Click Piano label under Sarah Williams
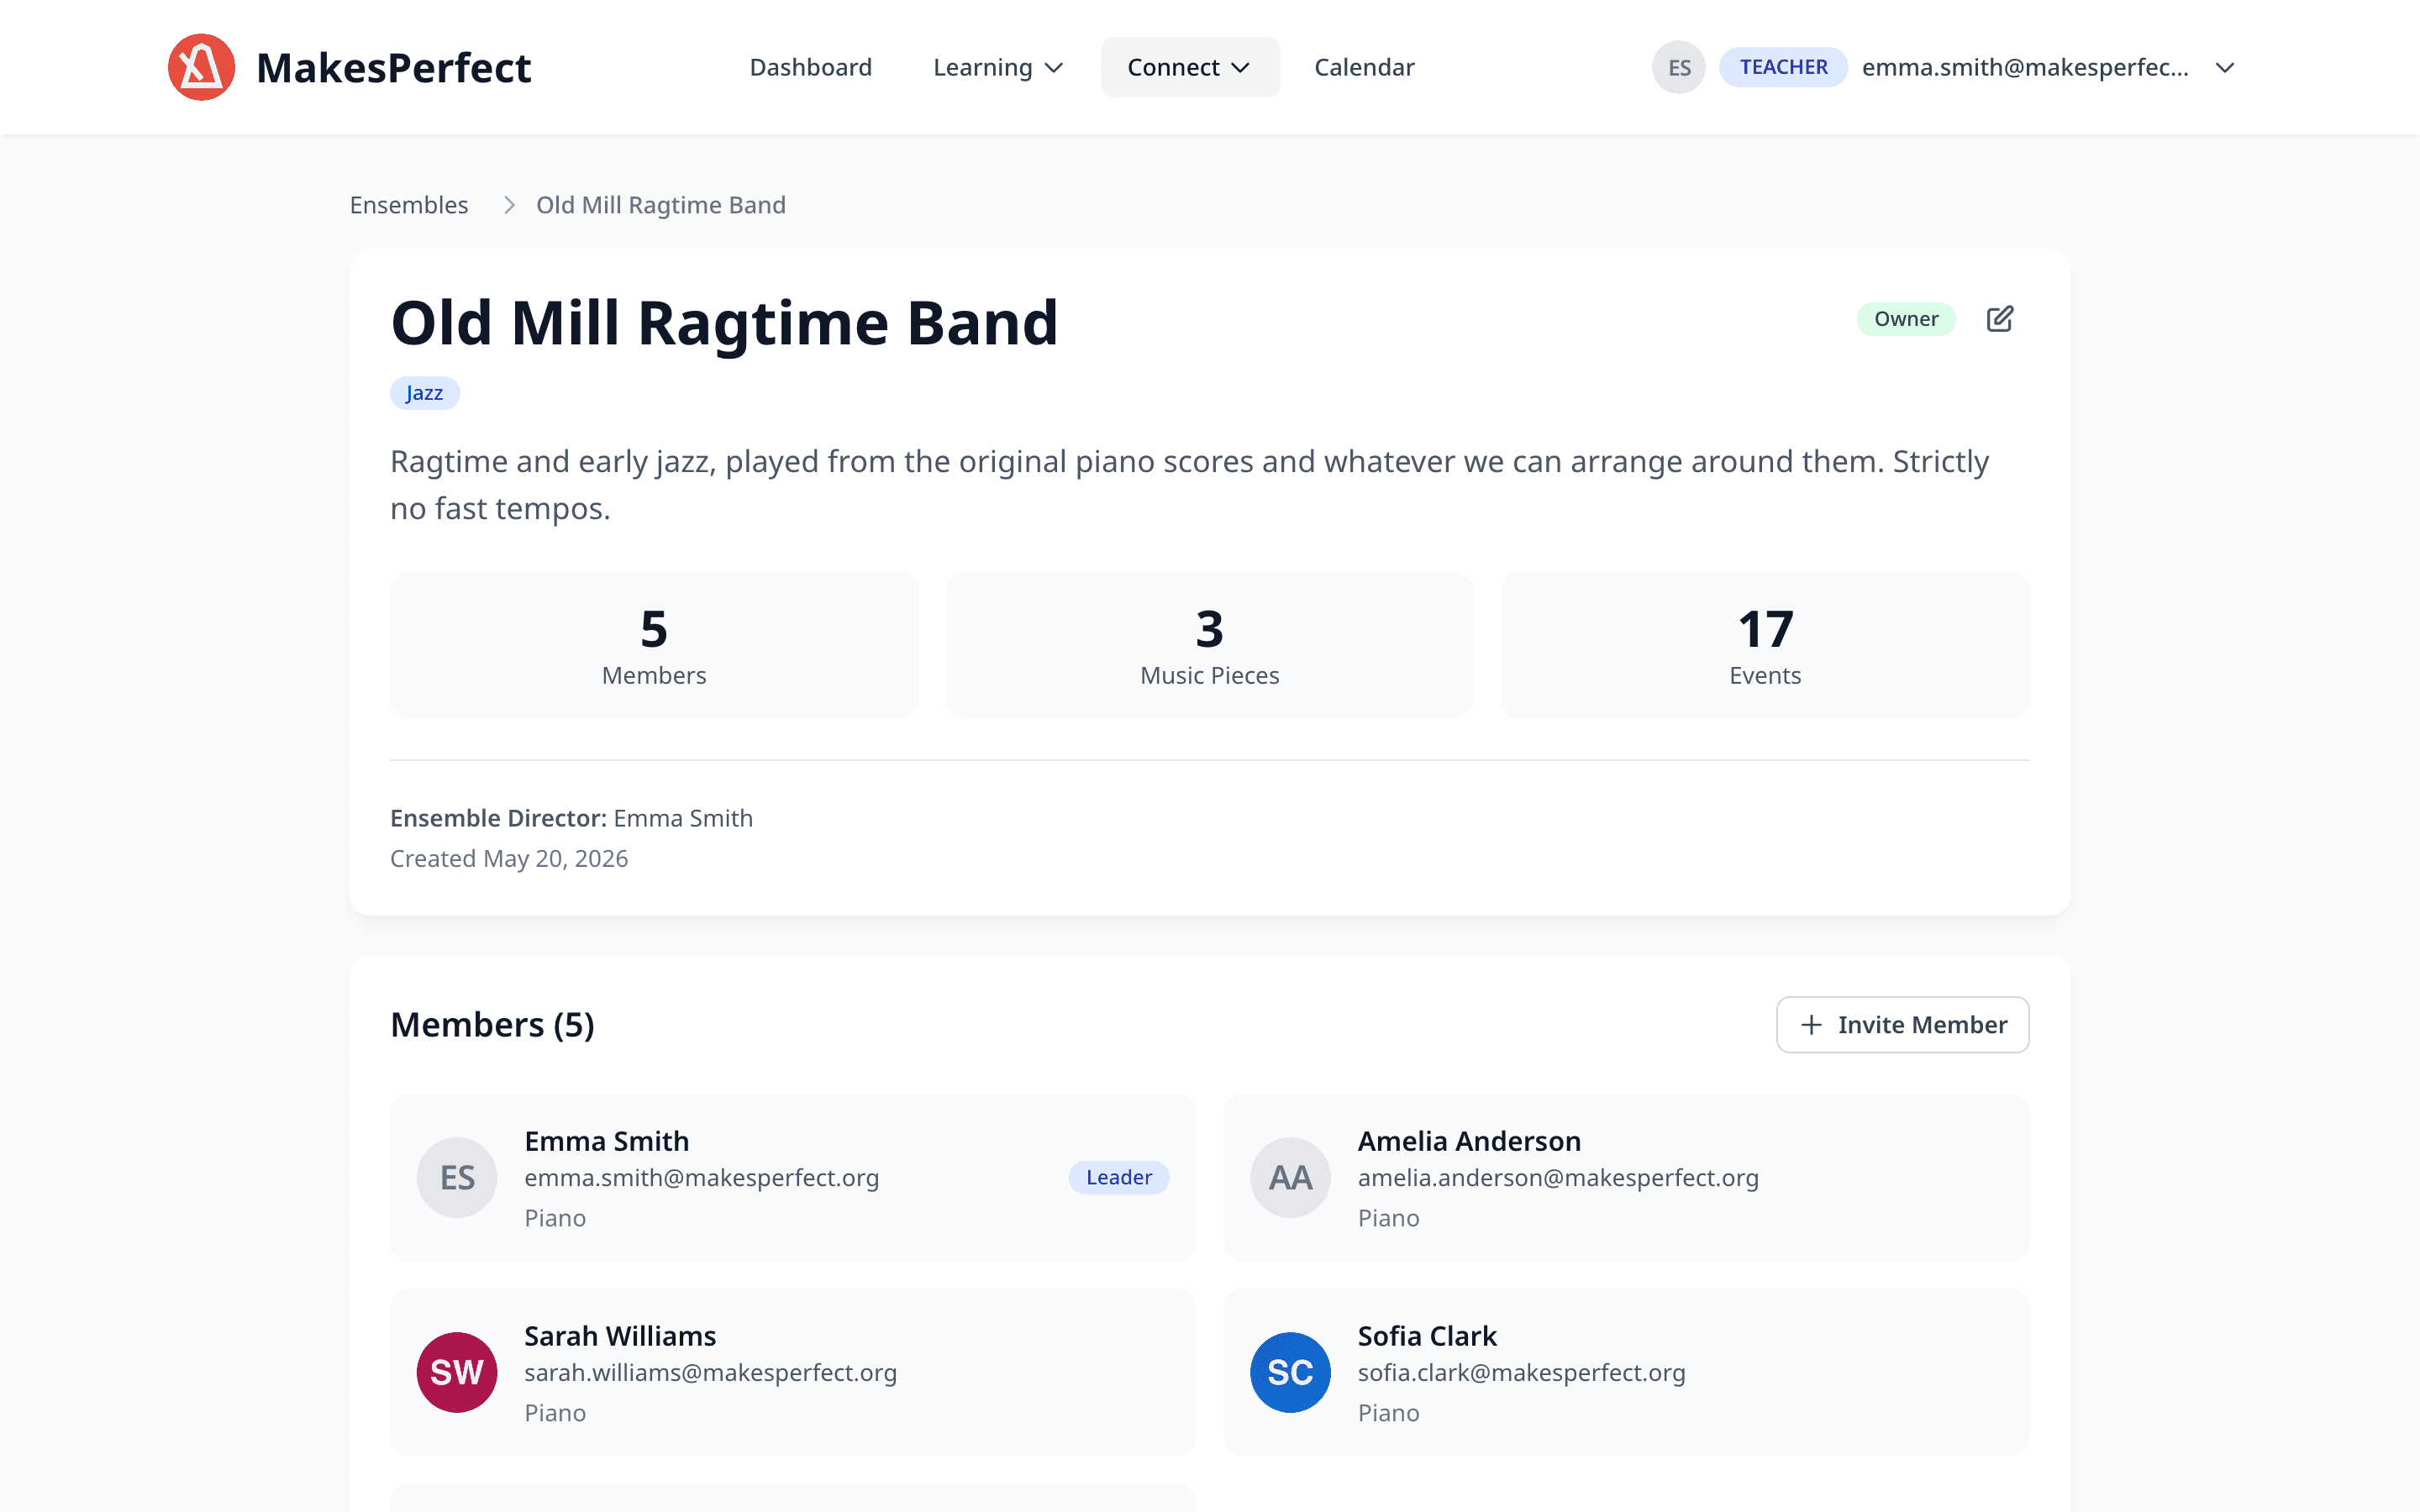 (555, 1413)
